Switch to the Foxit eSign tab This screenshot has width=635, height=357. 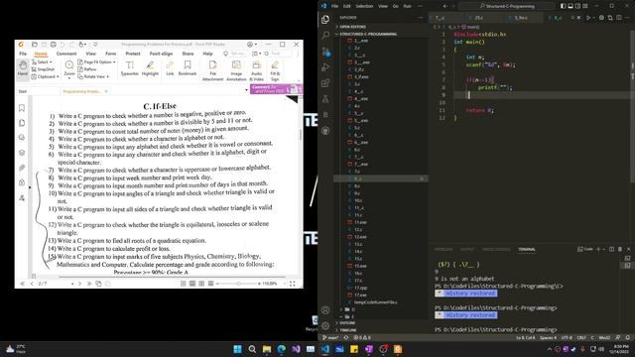[161, 54]
